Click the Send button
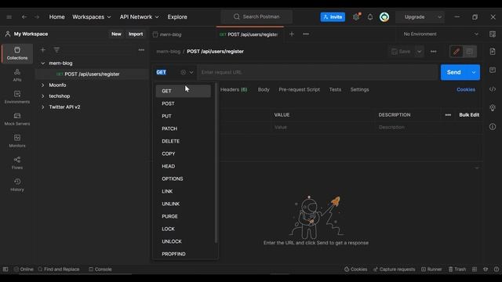Image resolution: width=502 pixels, height=282 pixels. (453, 72)
